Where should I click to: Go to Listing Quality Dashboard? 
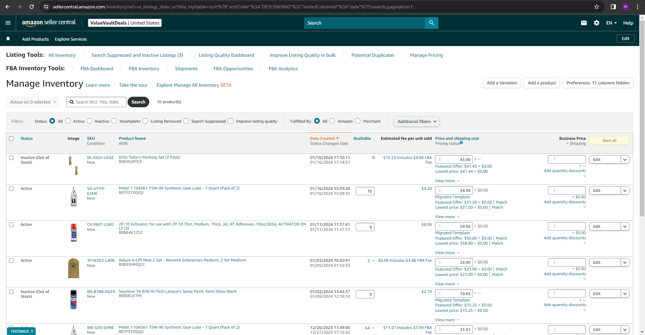pyautogui.click(x=226, y=55)
